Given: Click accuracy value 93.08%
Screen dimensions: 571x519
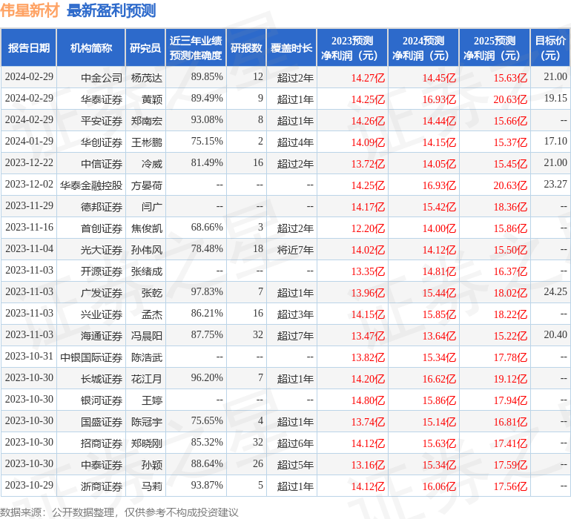Looking at the screenshot, I should click(207, 120).
